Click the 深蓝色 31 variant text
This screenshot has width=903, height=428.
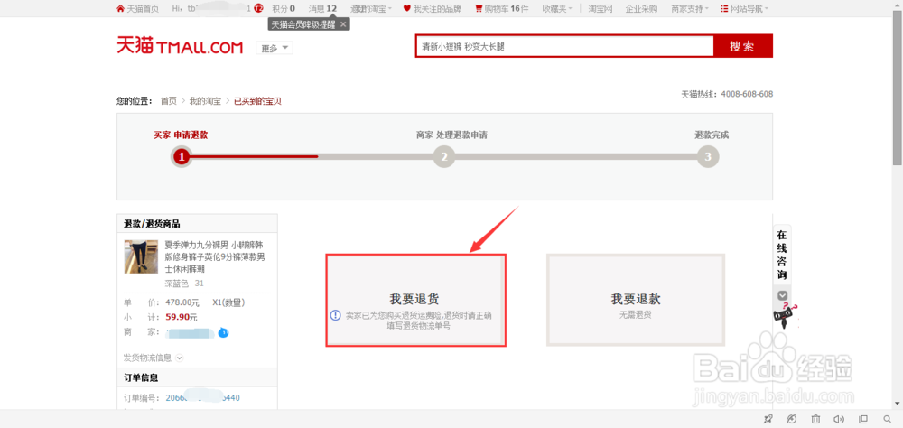[184, 284]
